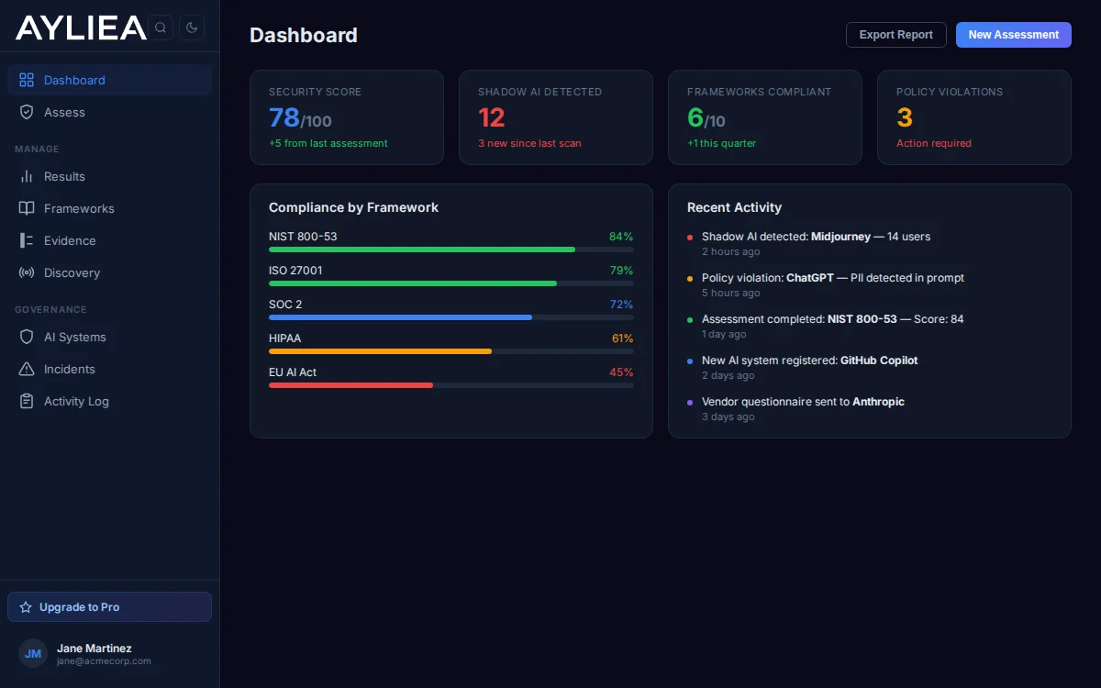Open the Incidents warning triangle icon

coord(26,369)
